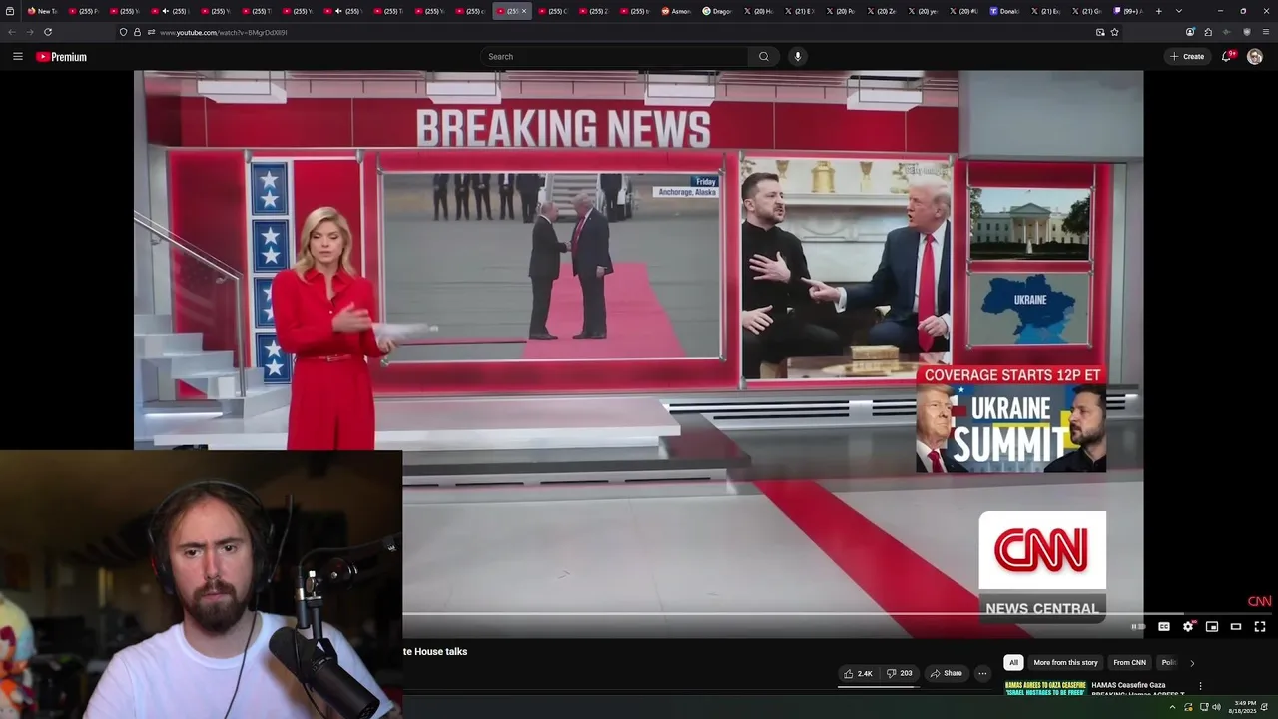Toggle the autoplay switch in player
Viewport: 1278px width, 719px height.
click(1137, 627)
